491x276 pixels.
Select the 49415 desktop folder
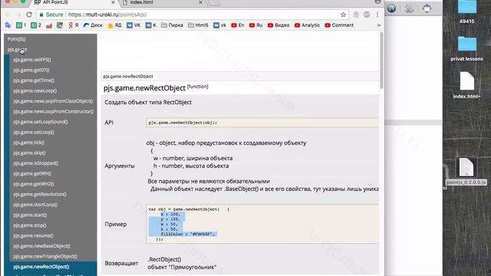click(467, 11)
